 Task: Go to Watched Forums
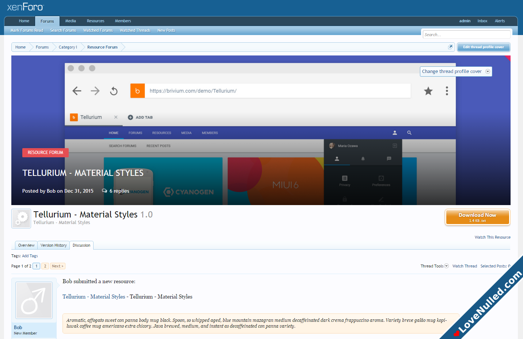(98, 30)
